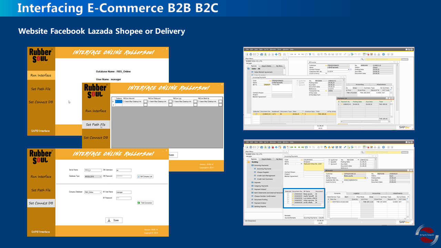
Task: Click link arrow beside customer CFB0954596653 in A/R Invoice
Action: coord(326,65)
